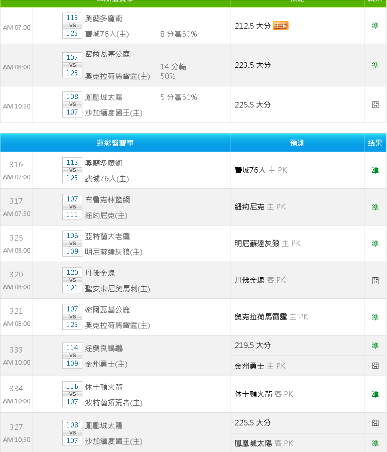Image resolution: width=387 pixels, height=452 pixels.
Task: Click game number 327
Action: [x=16, y=427]
